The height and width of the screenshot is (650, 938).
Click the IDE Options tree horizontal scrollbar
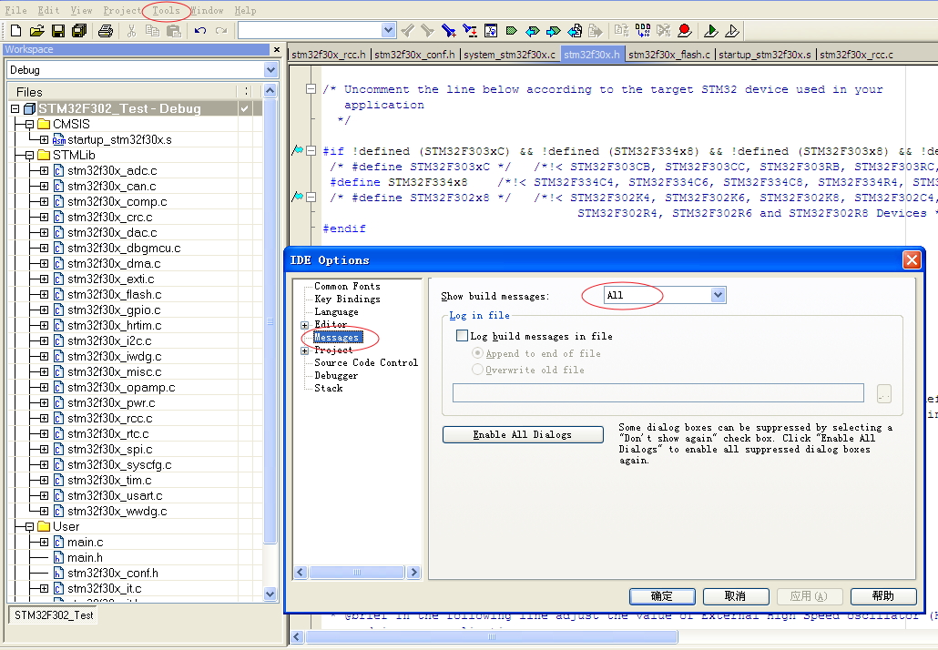click(x=357, y=573)
